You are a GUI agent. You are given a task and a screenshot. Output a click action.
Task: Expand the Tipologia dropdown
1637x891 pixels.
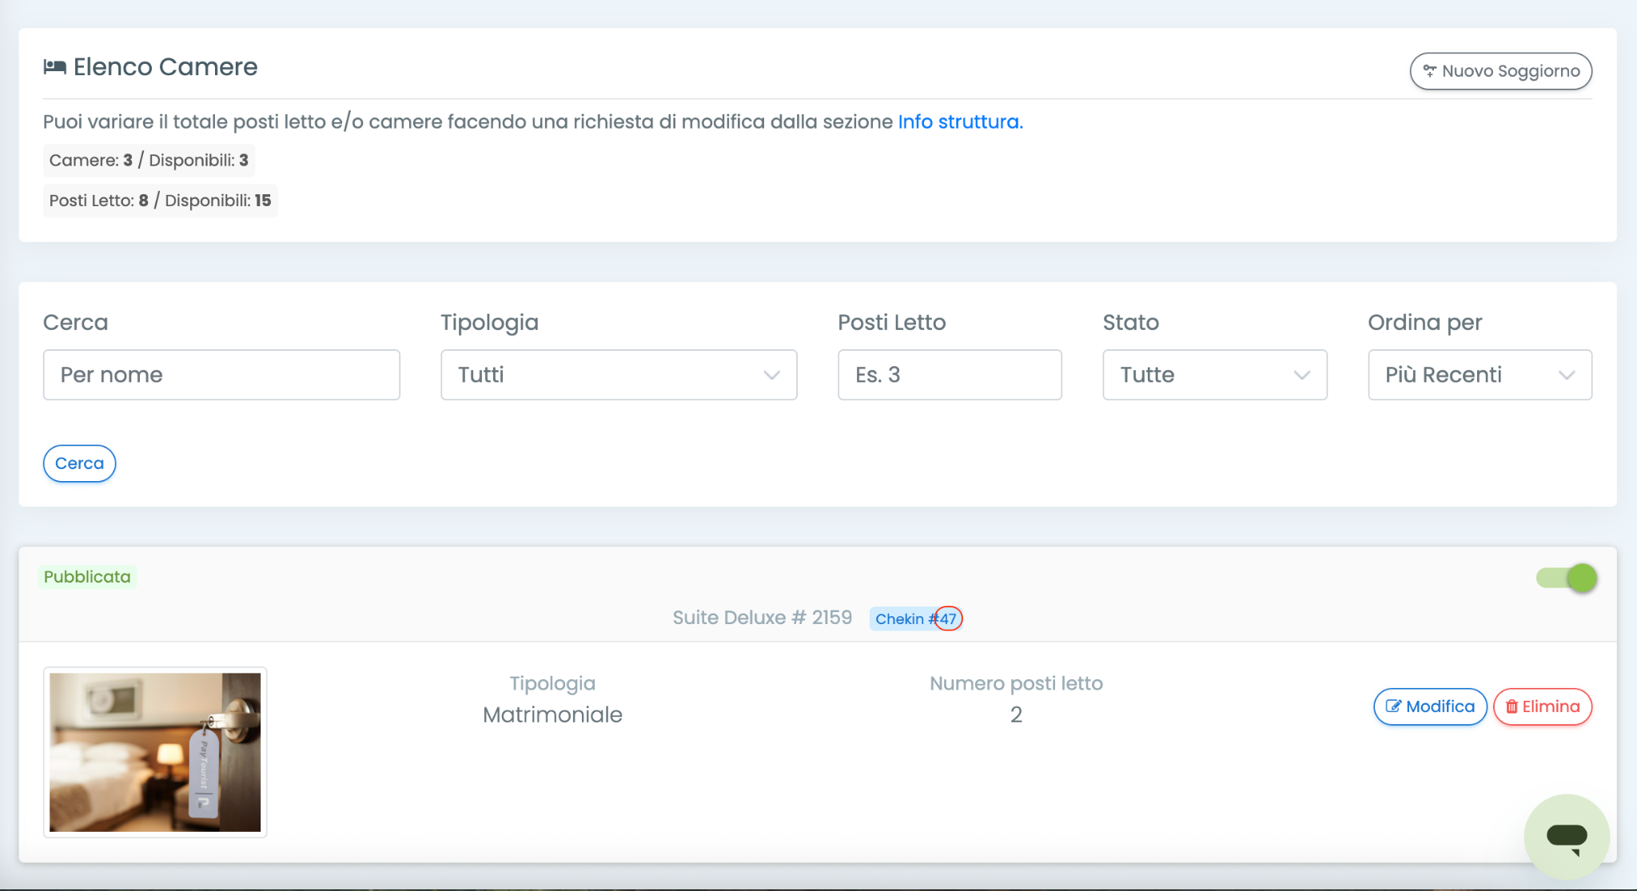coord(619,375)
